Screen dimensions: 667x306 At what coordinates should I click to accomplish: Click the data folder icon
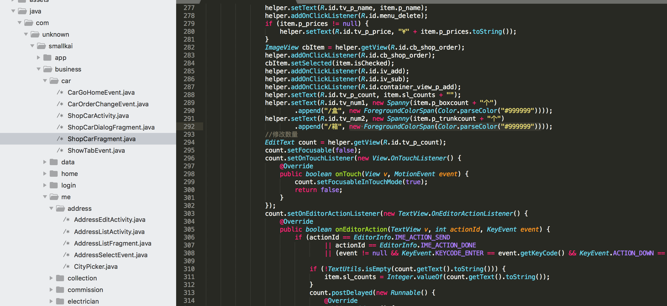click(x=54, y=162)
